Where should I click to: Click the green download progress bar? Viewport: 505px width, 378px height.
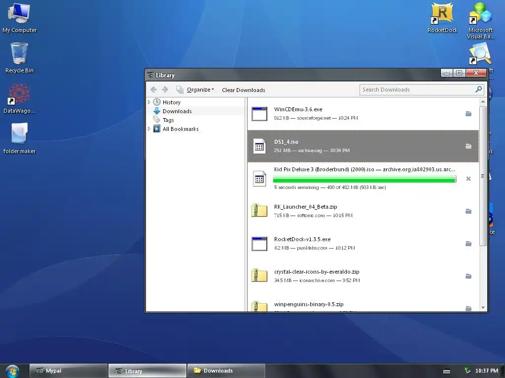364,179
